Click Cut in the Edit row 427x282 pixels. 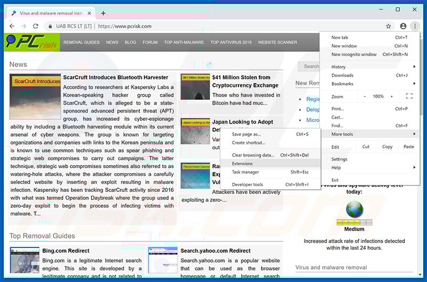coord(366,147)
